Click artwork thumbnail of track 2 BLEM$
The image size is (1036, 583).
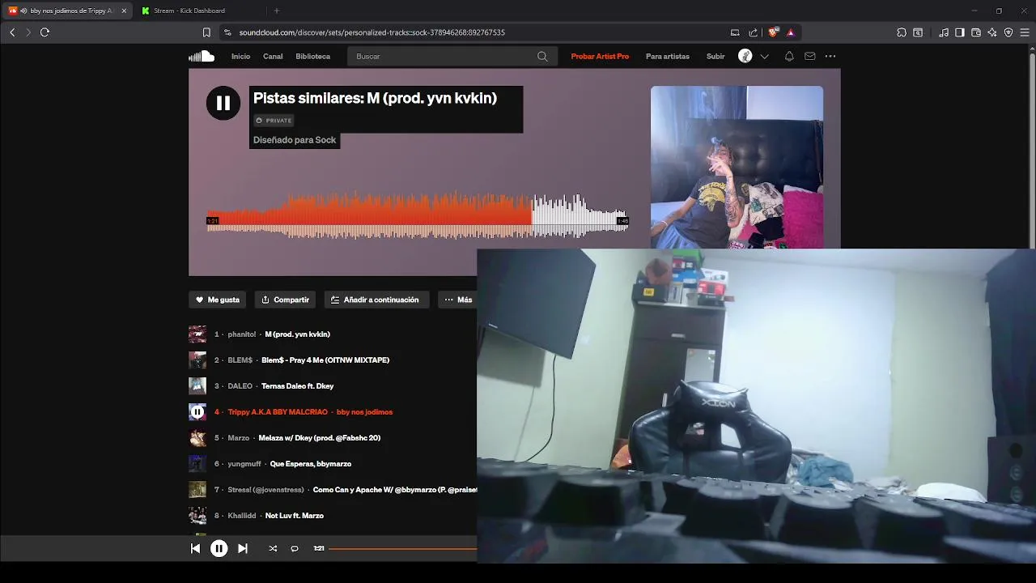tap(197, 360)
